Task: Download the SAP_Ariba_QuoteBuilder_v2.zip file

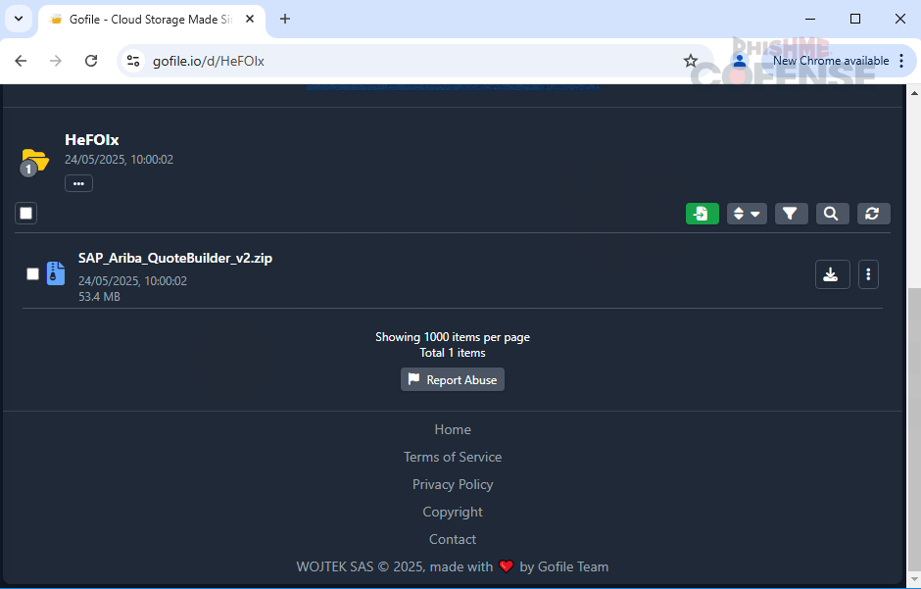Action: point(832,274)
